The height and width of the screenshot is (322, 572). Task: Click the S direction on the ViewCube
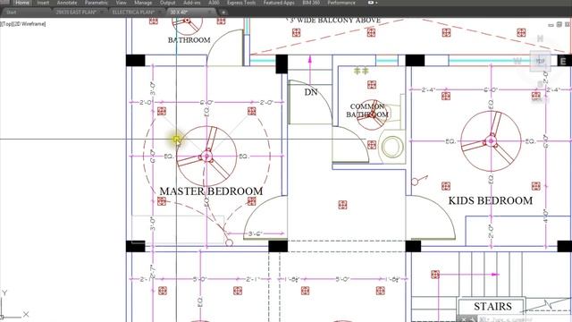point(540,84)
